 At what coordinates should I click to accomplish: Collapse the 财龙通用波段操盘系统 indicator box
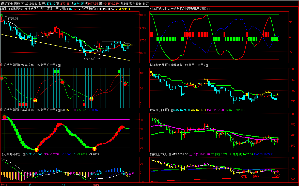10,9
